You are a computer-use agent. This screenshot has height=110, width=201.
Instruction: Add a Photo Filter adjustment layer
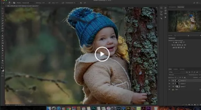(x=180, y=45)
